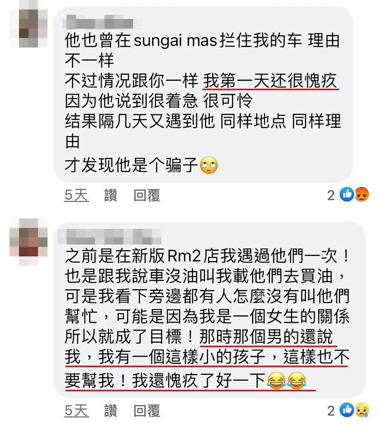View reaction count 2 next to crying face

[x=331, y=411]
